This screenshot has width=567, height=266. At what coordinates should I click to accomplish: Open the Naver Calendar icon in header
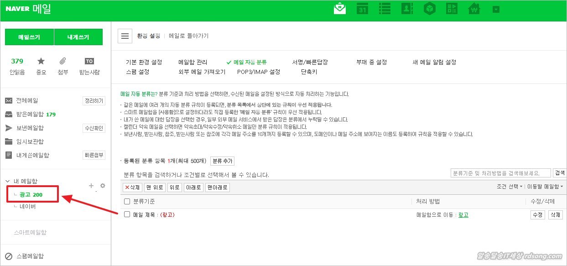362,9
